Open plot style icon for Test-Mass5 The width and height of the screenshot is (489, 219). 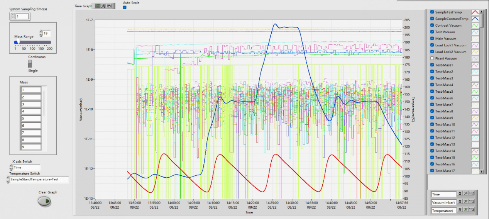(475, 92)
